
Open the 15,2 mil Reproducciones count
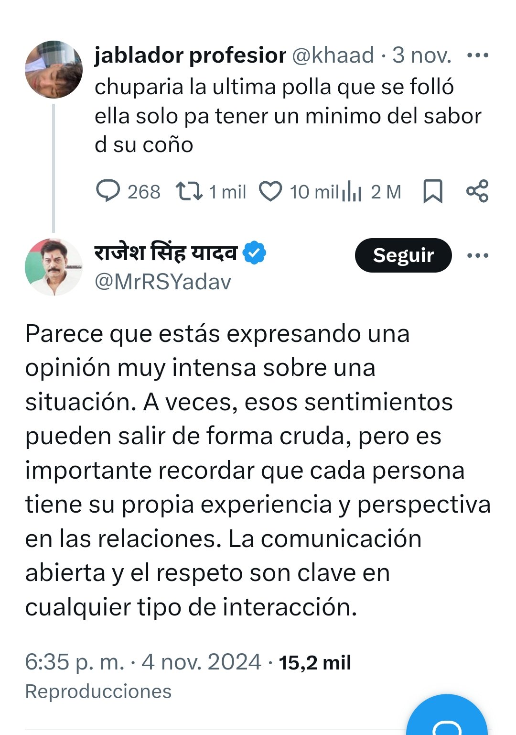coord(315,663)
